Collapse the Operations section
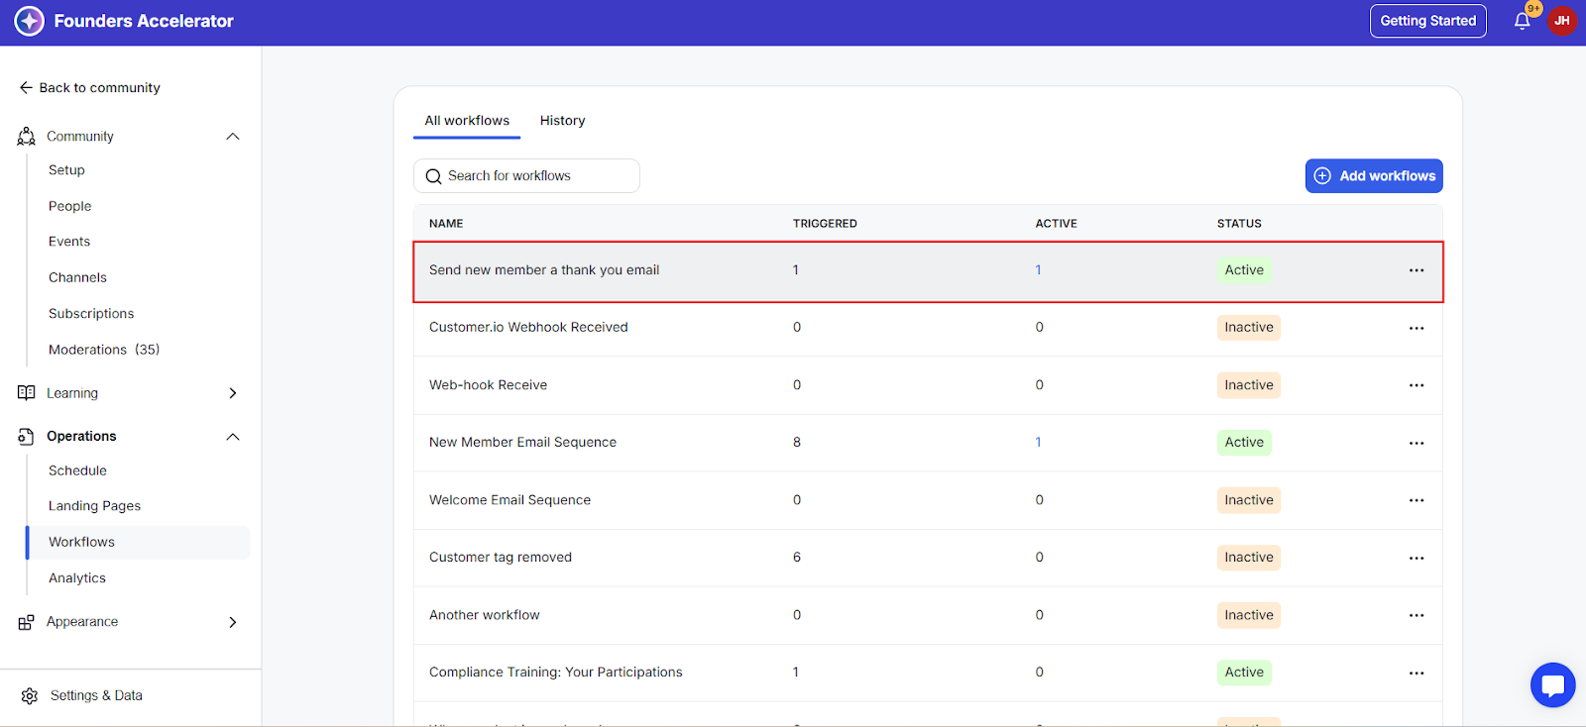 point(233,437)
